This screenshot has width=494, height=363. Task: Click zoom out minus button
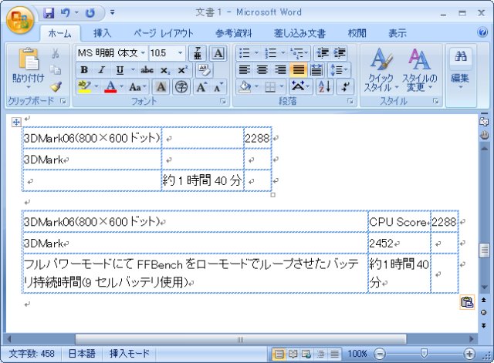pyautogui.click(x=380, y=354)
